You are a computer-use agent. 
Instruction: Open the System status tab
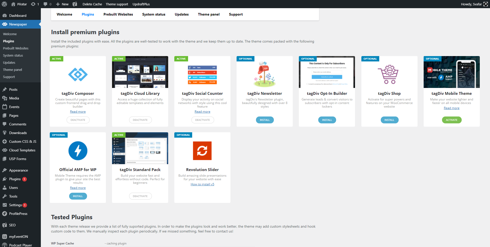pyautogui.click(x=154, y=14)
